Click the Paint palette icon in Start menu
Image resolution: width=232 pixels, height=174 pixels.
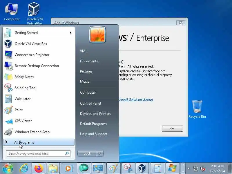8,110
